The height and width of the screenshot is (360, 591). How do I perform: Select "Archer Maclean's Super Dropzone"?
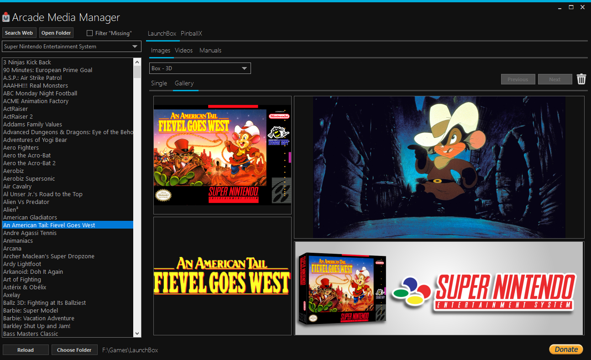[x=68, y=256]
